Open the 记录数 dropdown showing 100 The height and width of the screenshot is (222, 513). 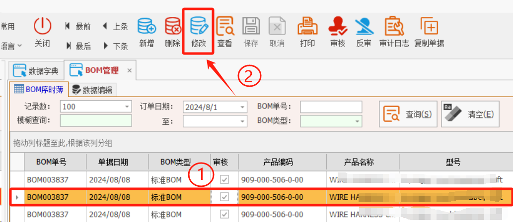127,107
